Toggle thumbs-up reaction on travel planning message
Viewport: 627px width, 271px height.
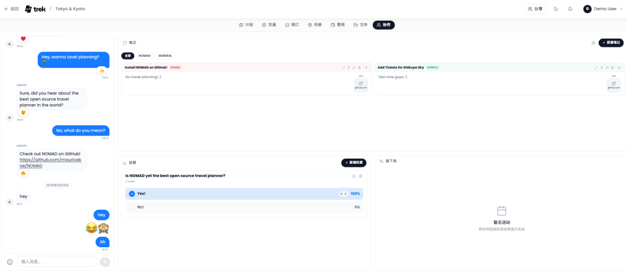(102, 70)
